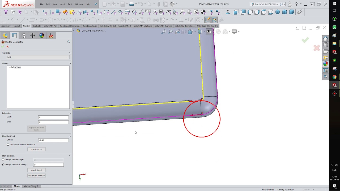This screenshot has height=191, width=340.
Task: Collapse the Chains section
Action: pyautogui.click(x=70, y=63)
